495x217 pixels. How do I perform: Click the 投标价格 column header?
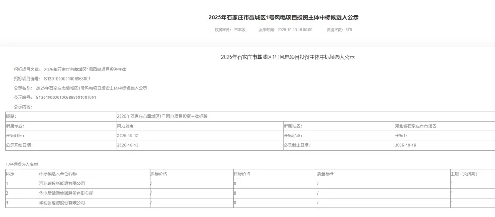pos(192,174)
